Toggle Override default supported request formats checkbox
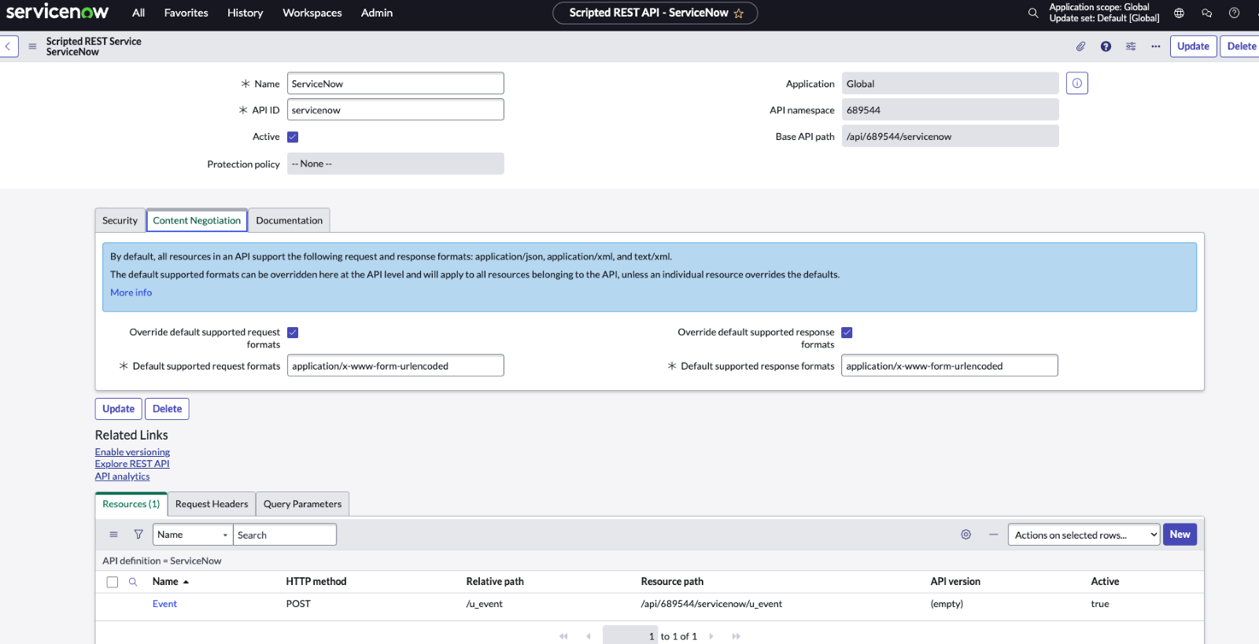This screenshot has width=1259, height=644. click(293, 333)
